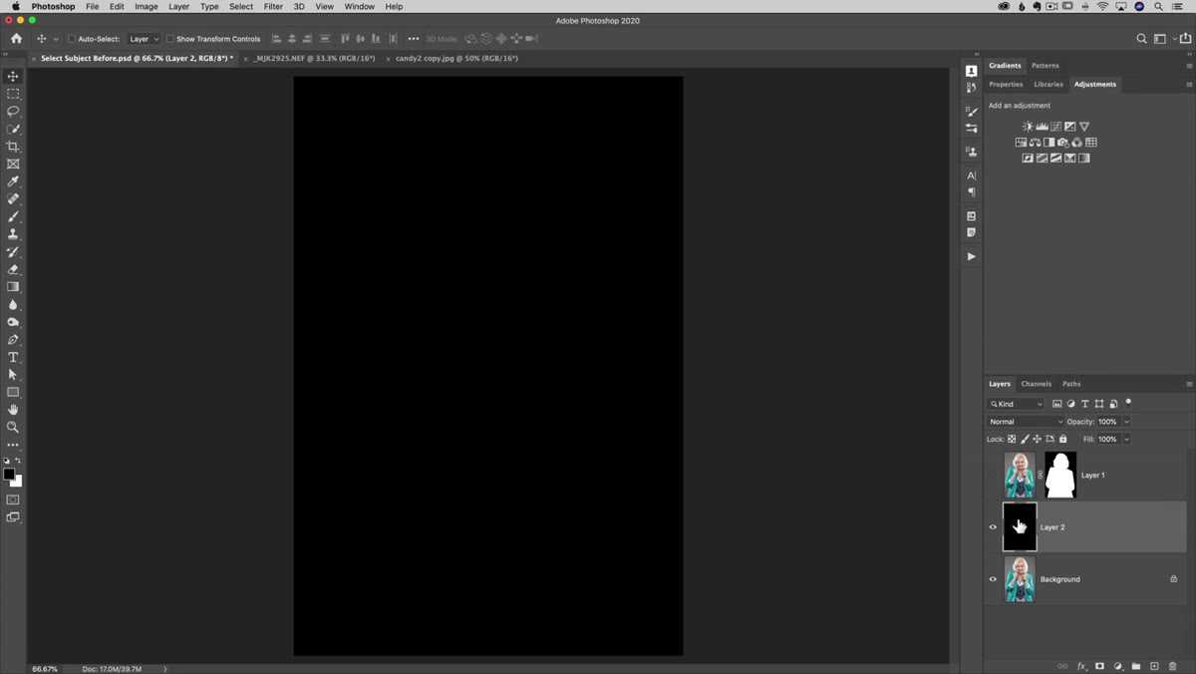
Task: Select the Eyedropper tool
Action: 13,181
